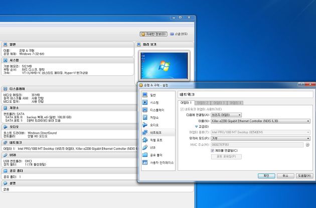Click the Windows 7 preview thumbnail
Screen dimensions: 316x208
click(164, 66)
